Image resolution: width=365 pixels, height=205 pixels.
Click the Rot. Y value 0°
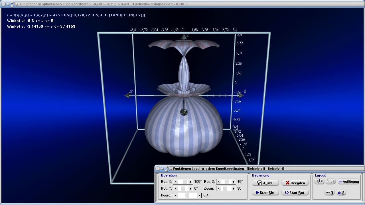196,188
